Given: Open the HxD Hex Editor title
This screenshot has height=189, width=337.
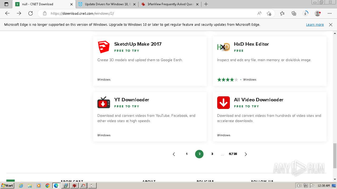Looking at the screenshot, I should 251,44.
